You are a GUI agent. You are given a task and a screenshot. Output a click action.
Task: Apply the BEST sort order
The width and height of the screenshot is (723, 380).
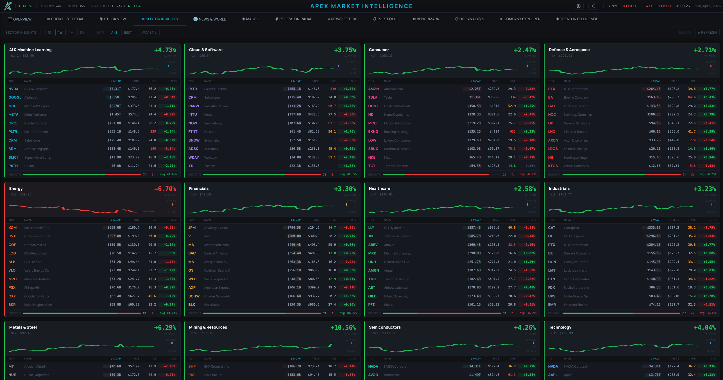click(129, 32)
